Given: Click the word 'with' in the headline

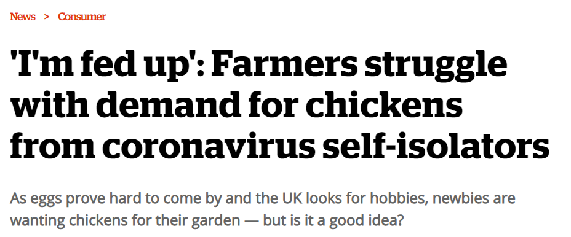Looking at the screenshot, I should tap(49, 106).
